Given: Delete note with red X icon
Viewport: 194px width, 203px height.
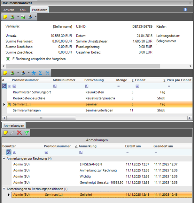Looking at the screenshot, I should (19, 133).
